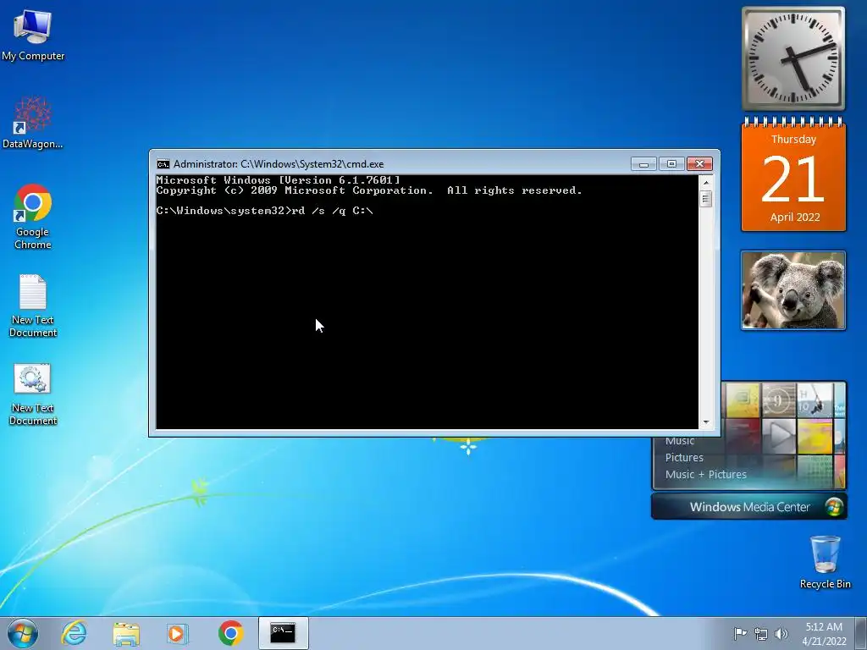Maximize the cmd.exe window
Image resolution: width=867 pixels, height=650 pixels.
pos(671,164)
